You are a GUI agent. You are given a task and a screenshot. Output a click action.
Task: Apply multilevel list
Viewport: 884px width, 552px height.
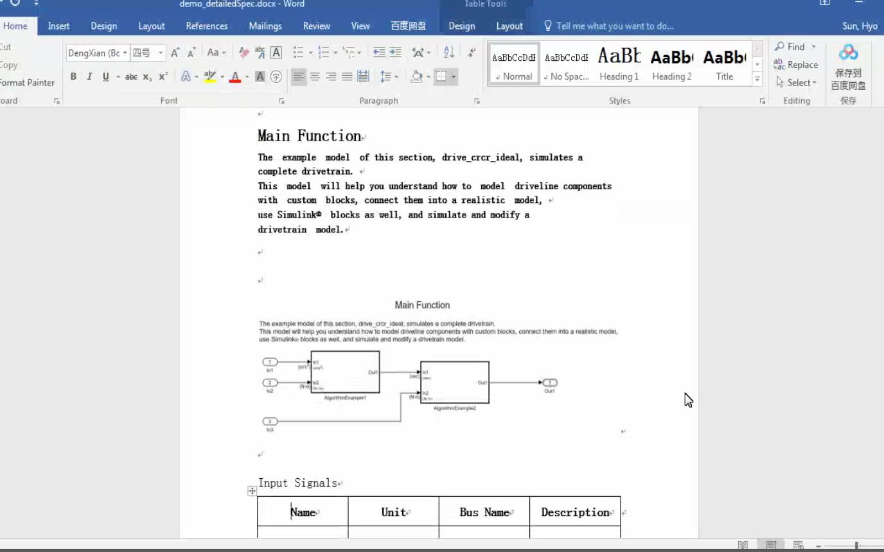click(x=348, y=53)
